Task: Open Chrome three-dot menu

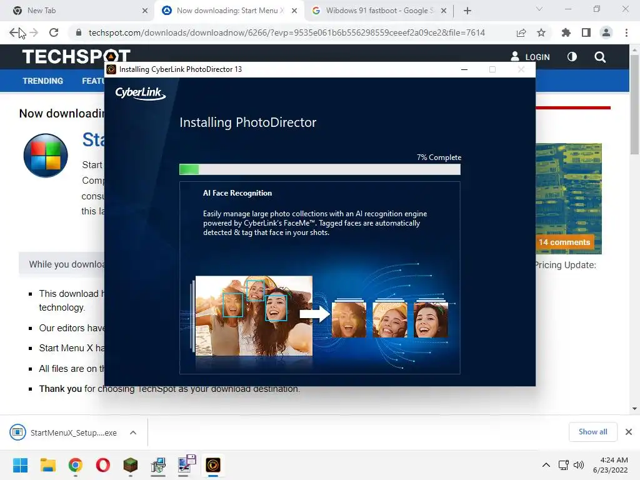Action: coord(626,32)
